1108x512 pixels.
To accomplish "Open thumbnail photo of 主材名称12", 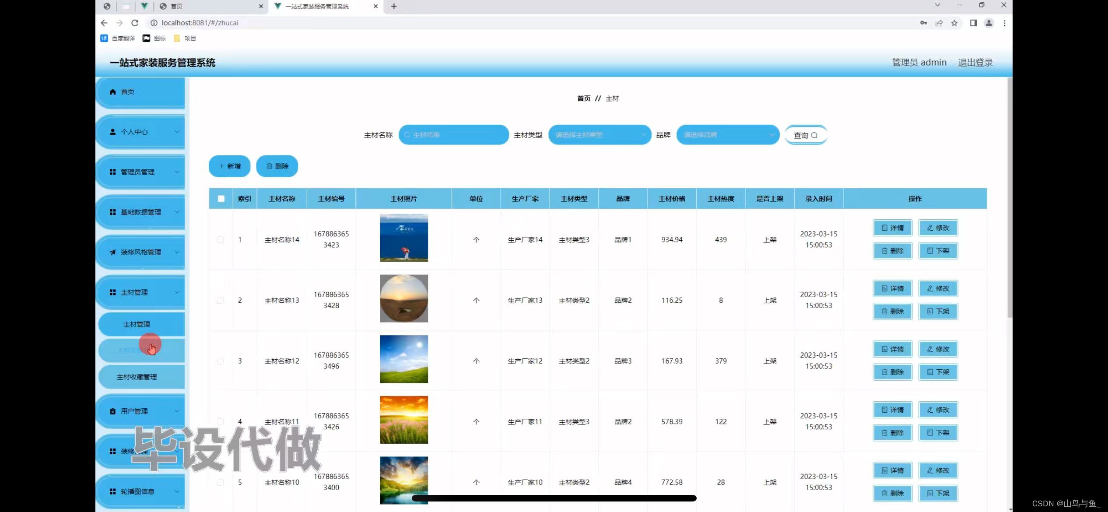I will pos(404,359).
